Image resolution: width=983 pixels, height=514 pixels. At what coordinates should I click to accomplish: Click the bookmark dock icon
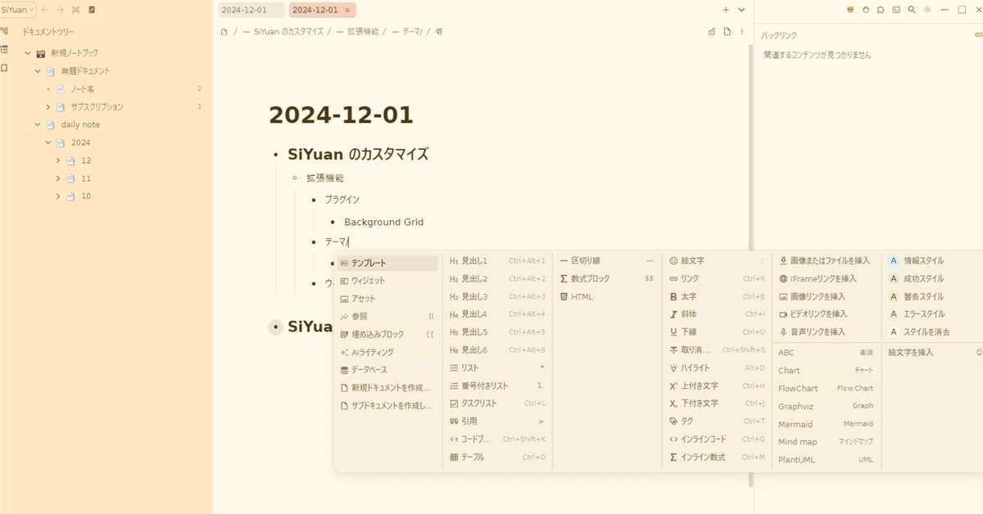click(x=5, y=69)
